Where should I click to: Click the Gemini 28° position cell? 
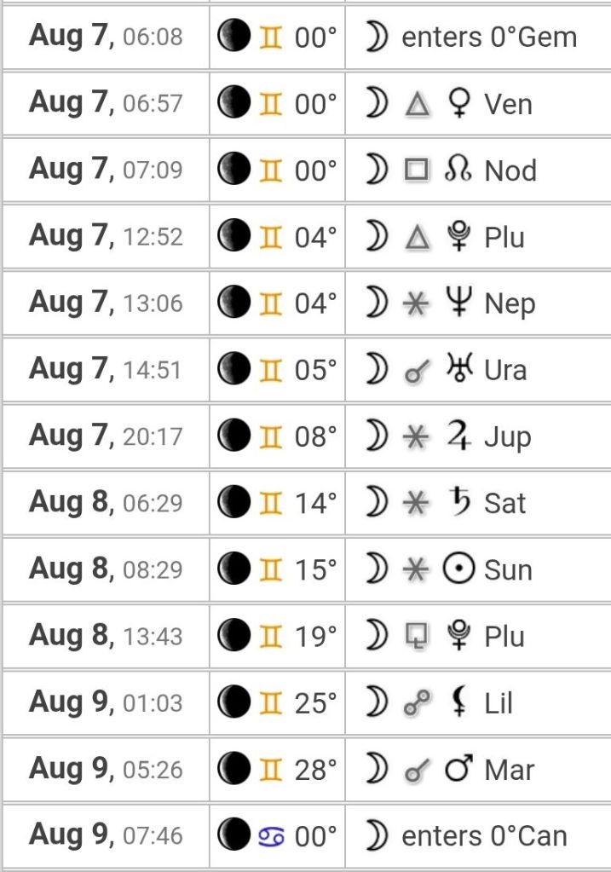click(x=278, y=769)
